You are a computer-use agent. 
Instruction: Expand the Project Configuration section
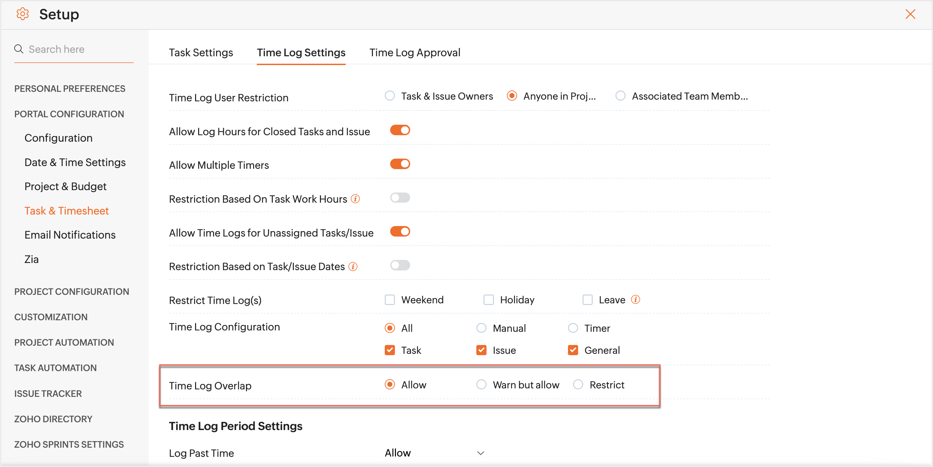click(x=72, y=291)
